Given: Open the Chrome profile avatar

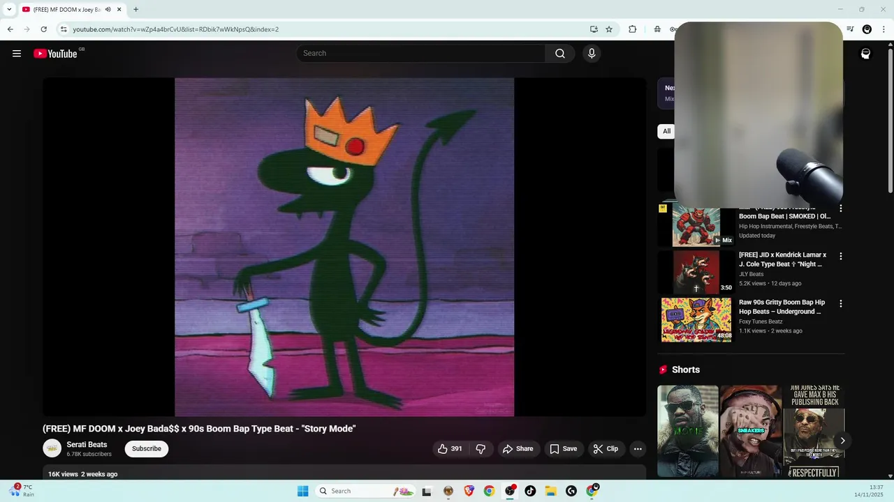Looking at the screenshot, I should tap(867, 29).
